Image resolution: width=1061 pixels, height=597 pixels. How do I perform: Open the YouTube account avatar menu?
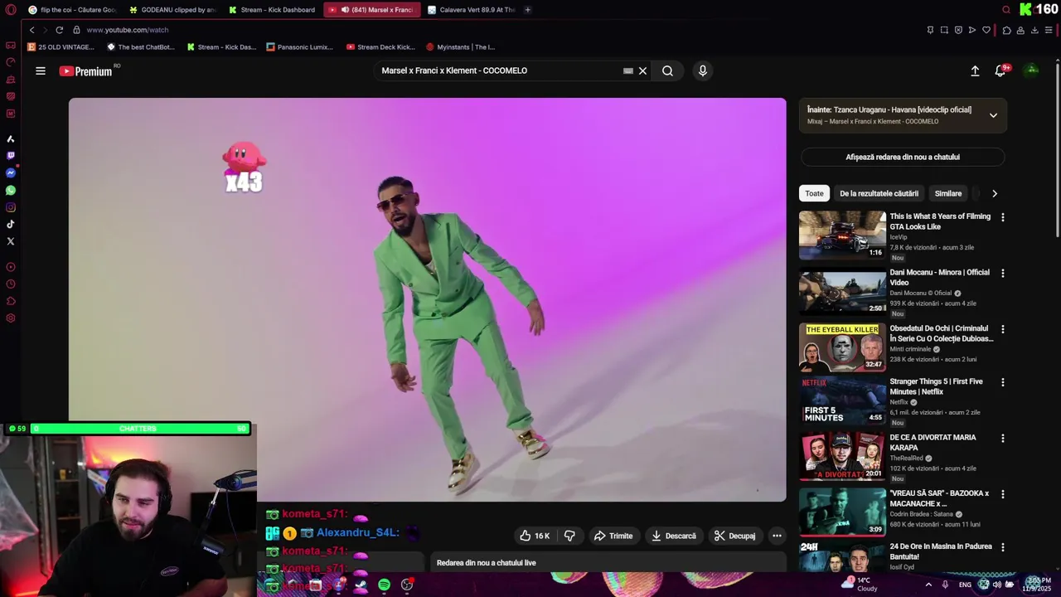pyautogui.click(x=1032, y=71)
